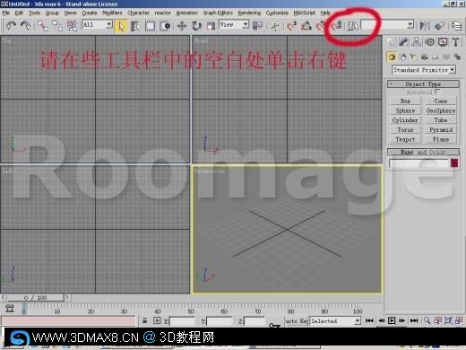Activate the Select and Rotate tool
Viewport: 466px width, 350px height.
tap(196, 26)
